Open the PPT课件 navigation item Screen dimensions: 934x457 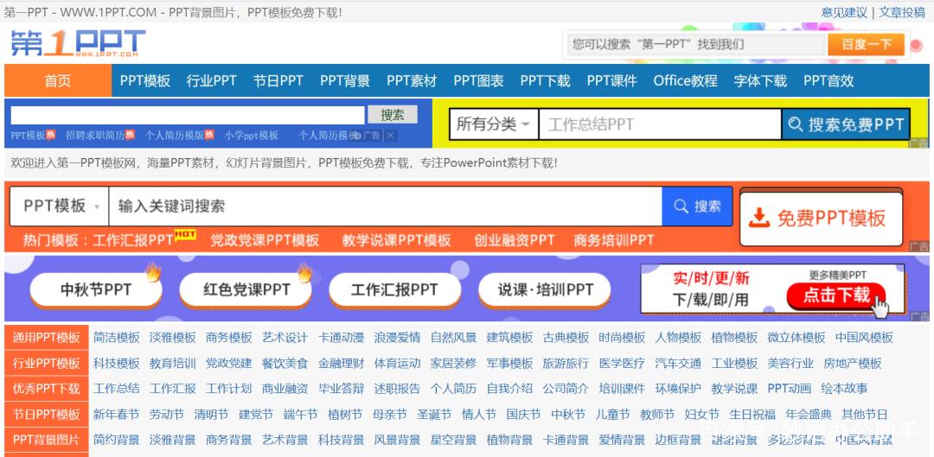pyautogui.click(x=611, y=81)
